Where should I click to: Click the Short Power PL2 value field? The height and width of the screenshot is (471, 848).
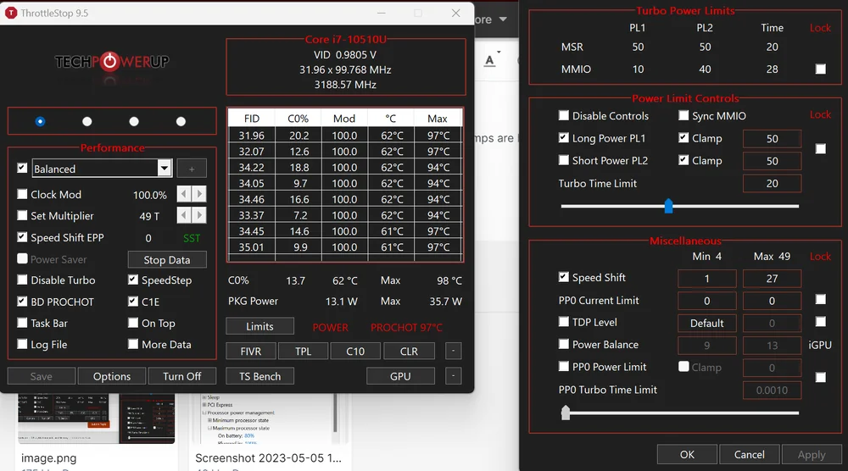point(773,161)
